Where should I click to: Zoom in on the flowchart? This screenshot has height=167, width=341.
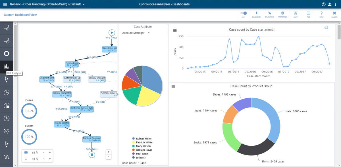pyautogui.click(x=108, y=152)
